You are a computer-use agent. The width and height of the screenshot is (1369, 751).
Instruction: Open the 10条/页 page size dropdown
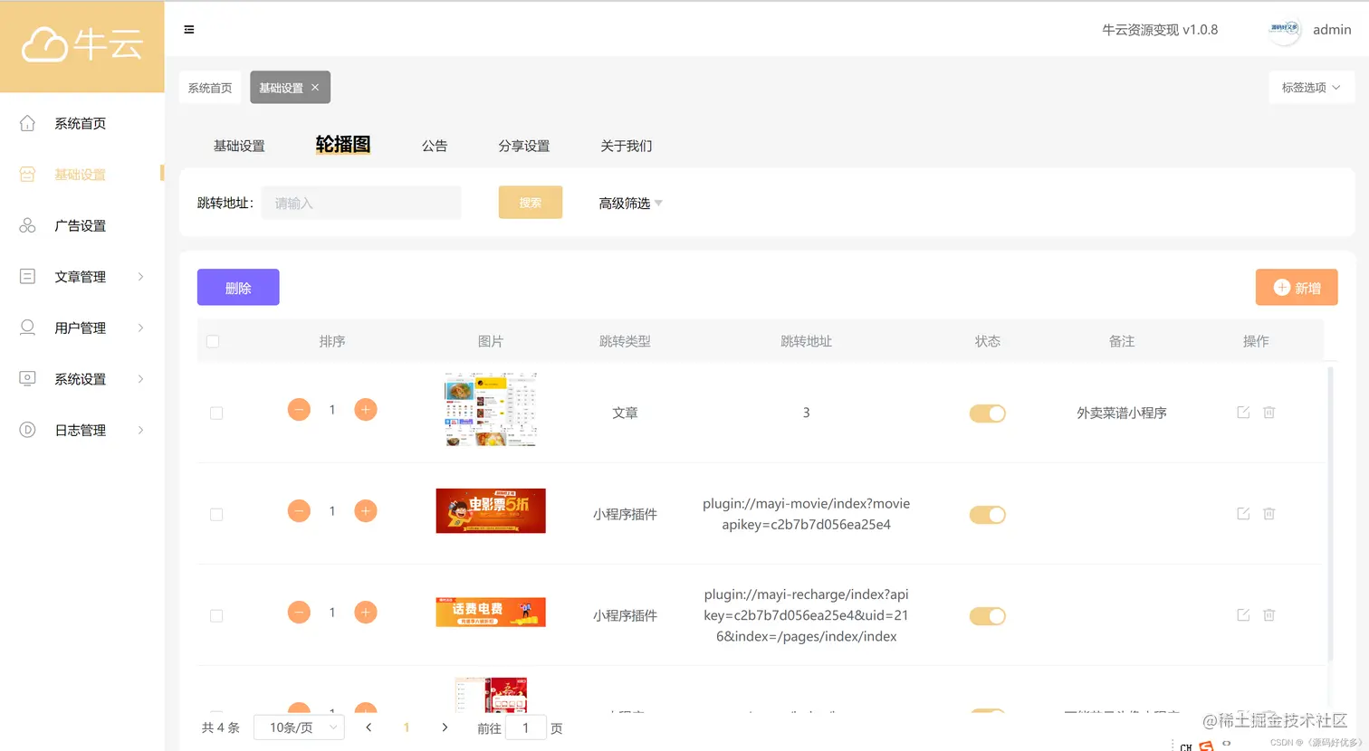point(299,727)
